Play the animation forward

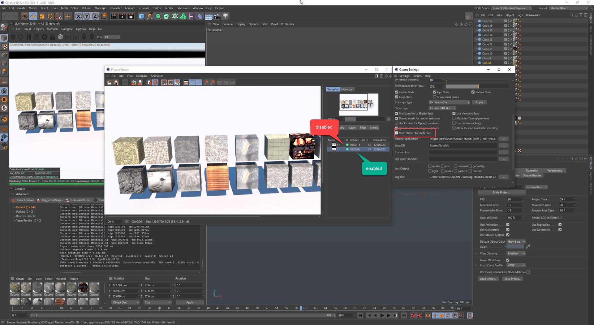pyautogui.click(x=382, y=315)
